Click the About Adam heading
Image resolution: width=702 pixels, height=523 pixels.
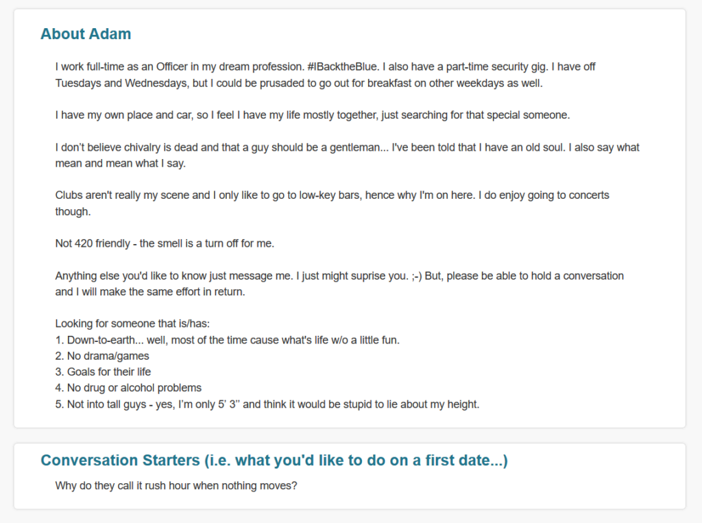coord(86,34)
